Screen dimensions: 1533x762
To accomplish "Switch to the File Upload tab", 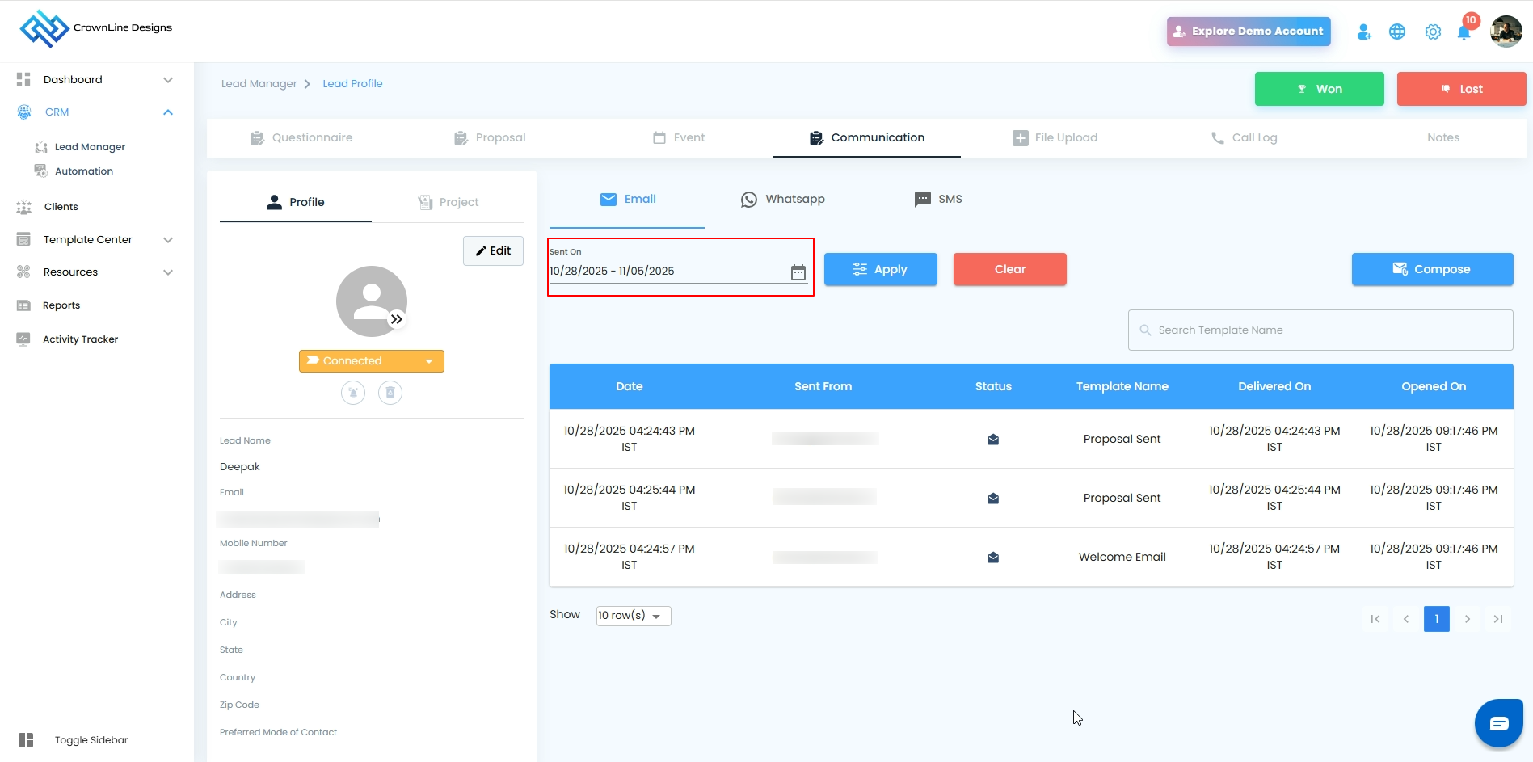I will [1055, 138].
